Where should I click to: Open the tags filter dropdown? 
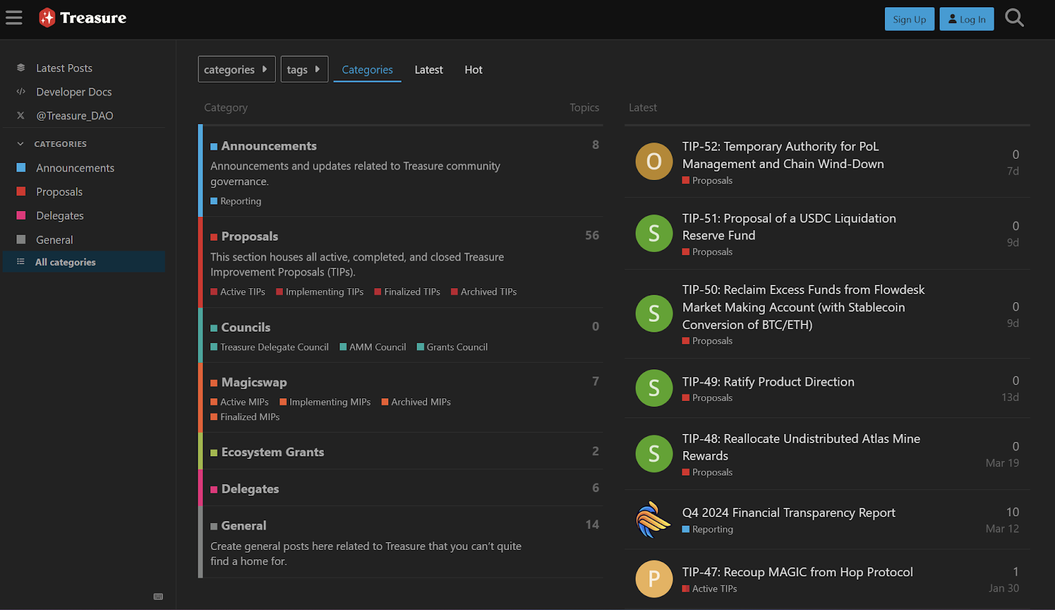point(305,69)
